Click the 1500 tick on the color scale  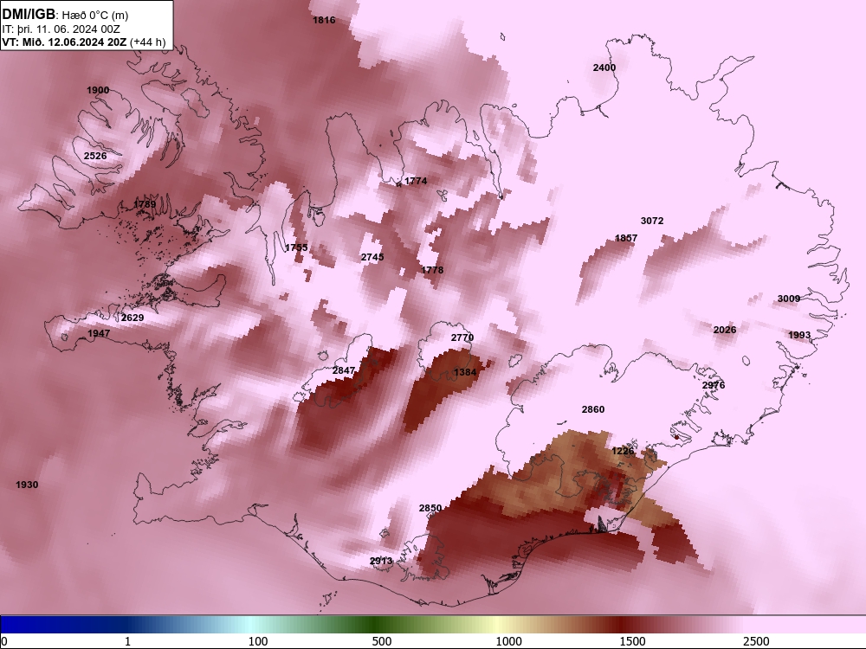tap(632, 641)
